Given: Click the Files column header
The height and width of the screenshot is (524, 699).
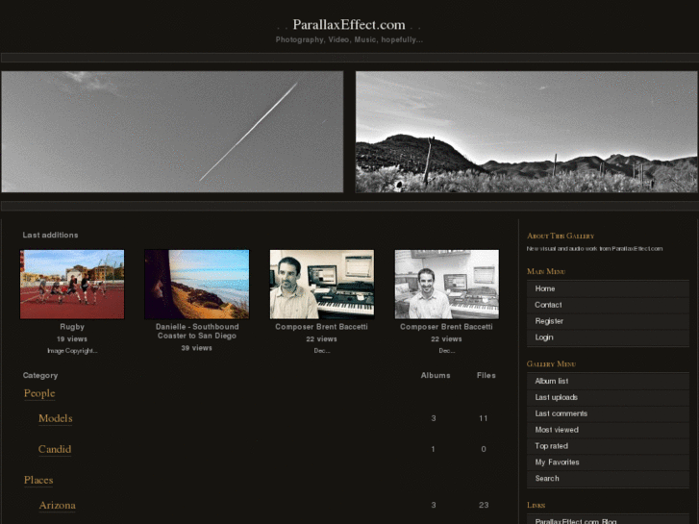Looking at the screenshot, I should coord(486,376).
